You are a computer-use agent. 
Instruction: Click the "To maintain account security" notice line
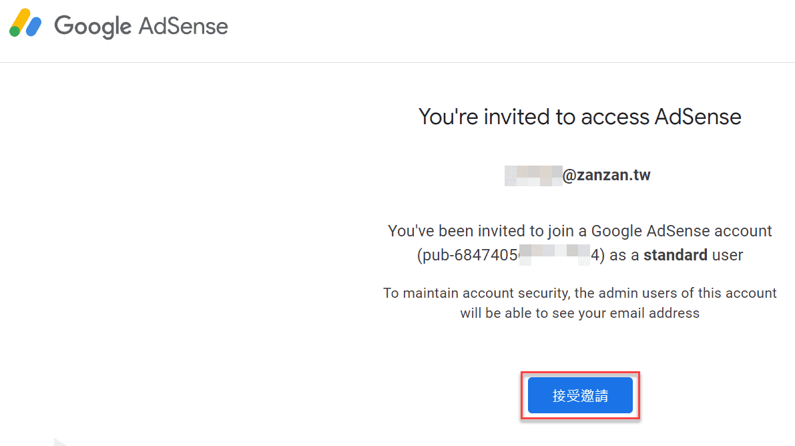pyautogui.click(x=579, y=293)
